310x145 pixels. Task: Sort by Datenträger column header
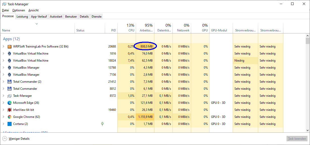click(163, 28)
